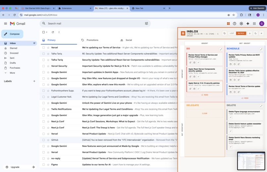
Task: Click the Search mail input field
Action: click(95, 23)
